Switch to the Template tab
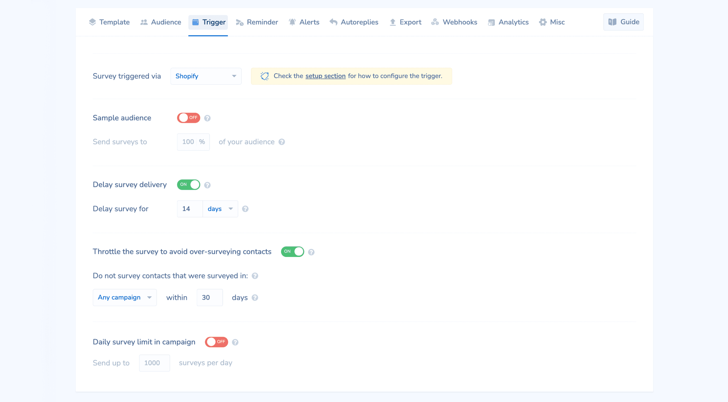 [x=109, y=22]
